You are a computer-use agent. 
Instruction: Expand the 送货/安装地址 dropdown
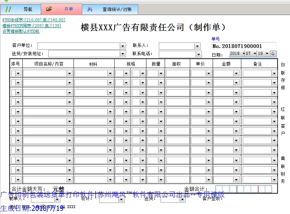pos(123,54)
